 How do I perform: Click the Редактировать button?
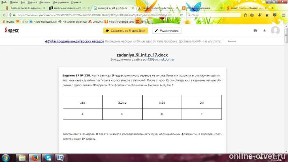[x=167, y=31]
